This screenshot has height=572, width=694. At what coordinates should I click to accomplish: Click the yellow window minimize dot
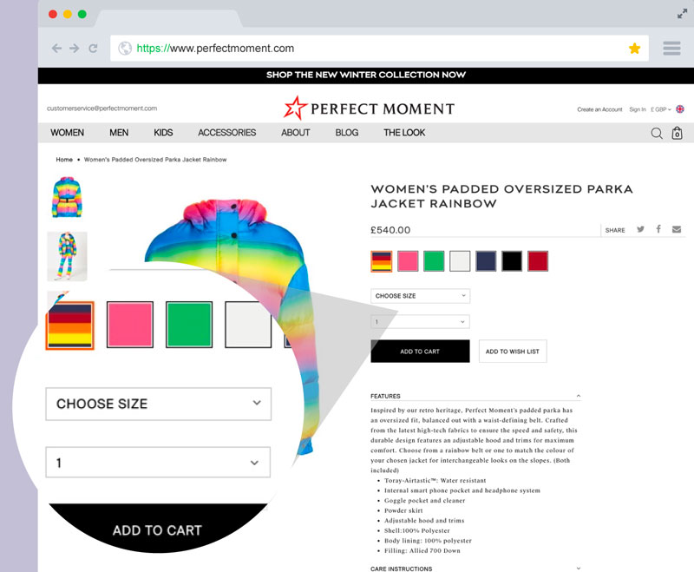pos(68,14)
